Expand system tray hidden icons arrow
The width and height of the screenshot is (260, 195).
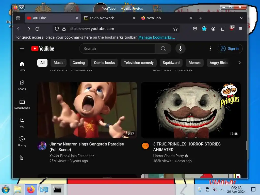pos(222,189)
